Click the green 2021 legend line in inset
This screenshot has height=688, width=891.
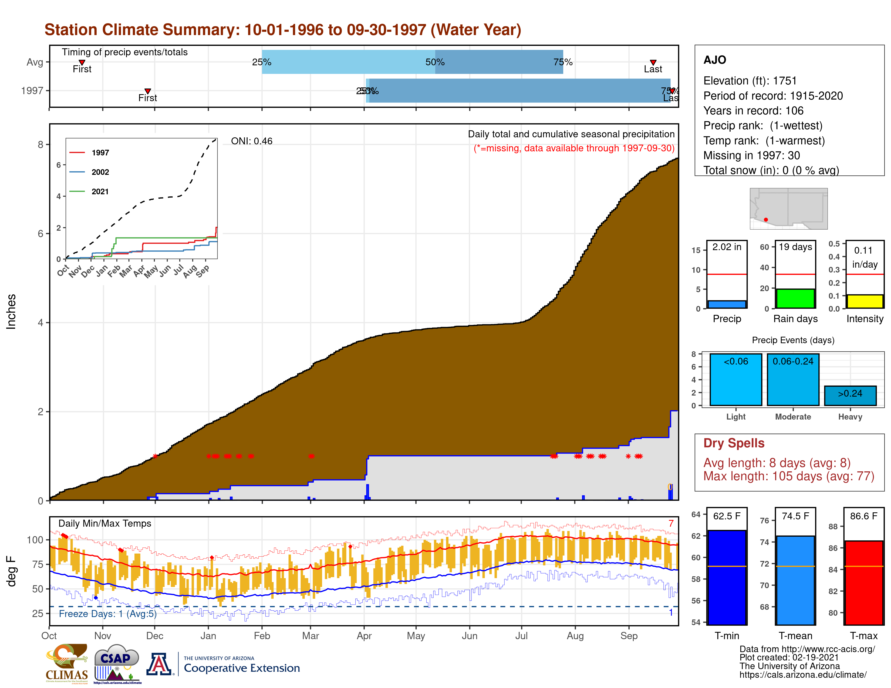click(77, 191)
